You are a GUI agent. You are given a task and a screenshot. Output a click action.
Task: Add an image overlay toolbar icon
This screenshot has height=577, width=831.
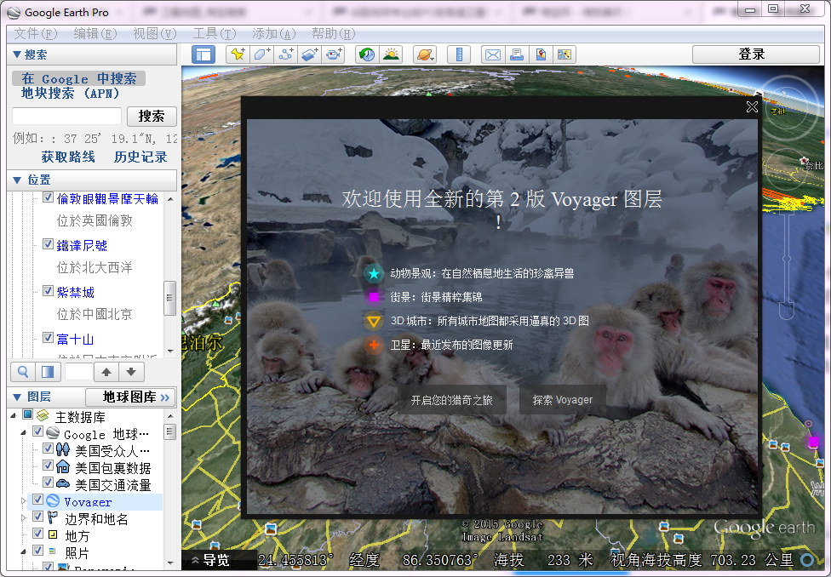(310, 54)
